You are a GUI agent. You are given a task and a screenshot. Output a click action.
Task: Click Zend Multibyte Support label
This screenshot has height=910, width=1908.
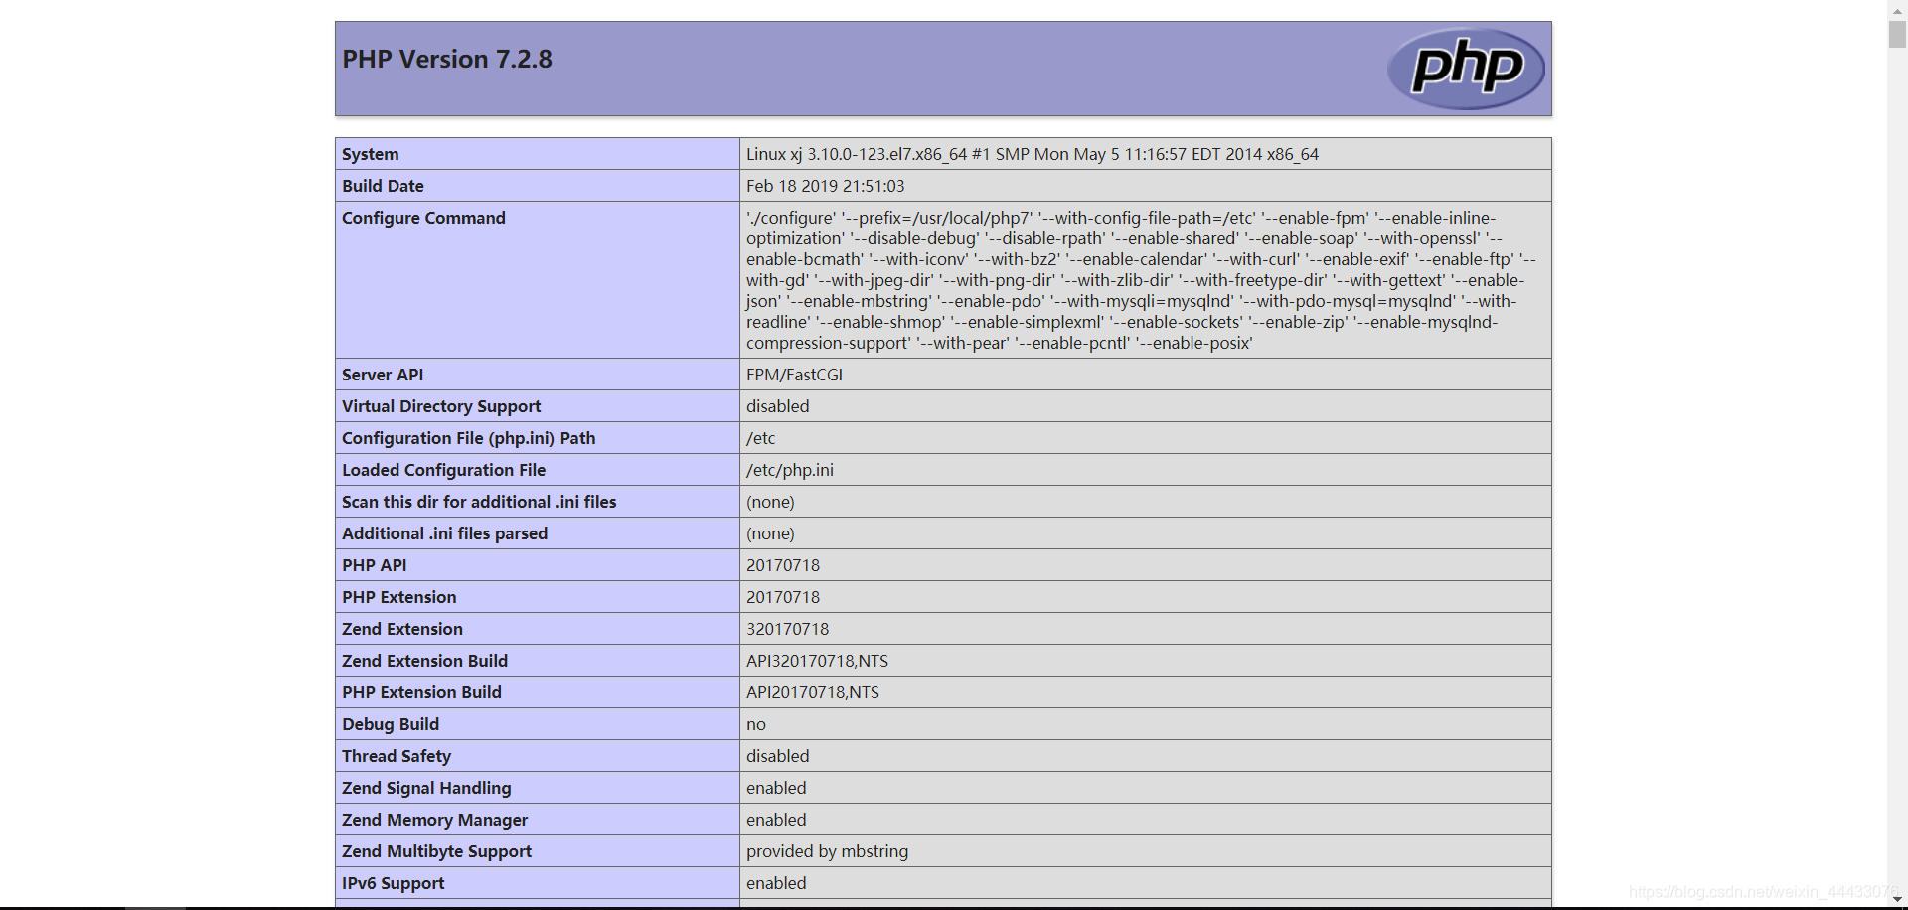(x=437, y=851)
